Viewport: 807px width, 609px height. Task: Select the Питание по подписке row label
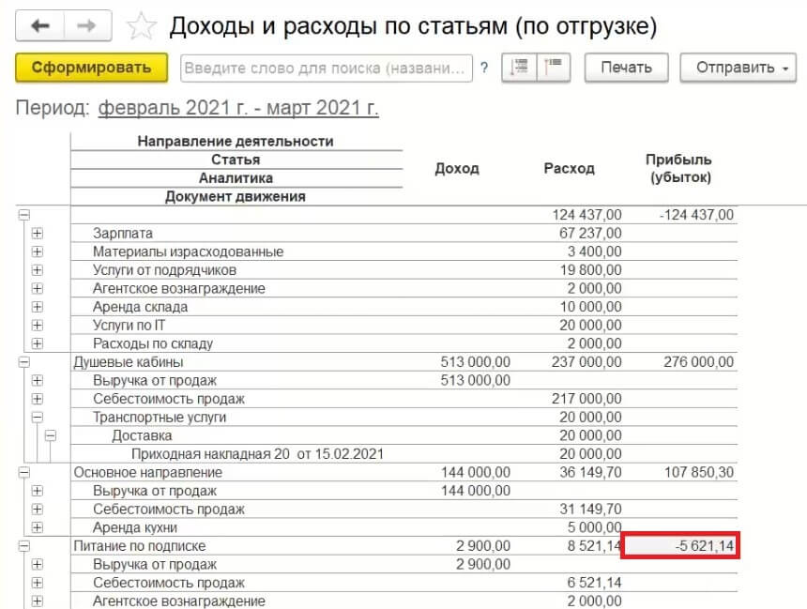[x=140, y=546]
